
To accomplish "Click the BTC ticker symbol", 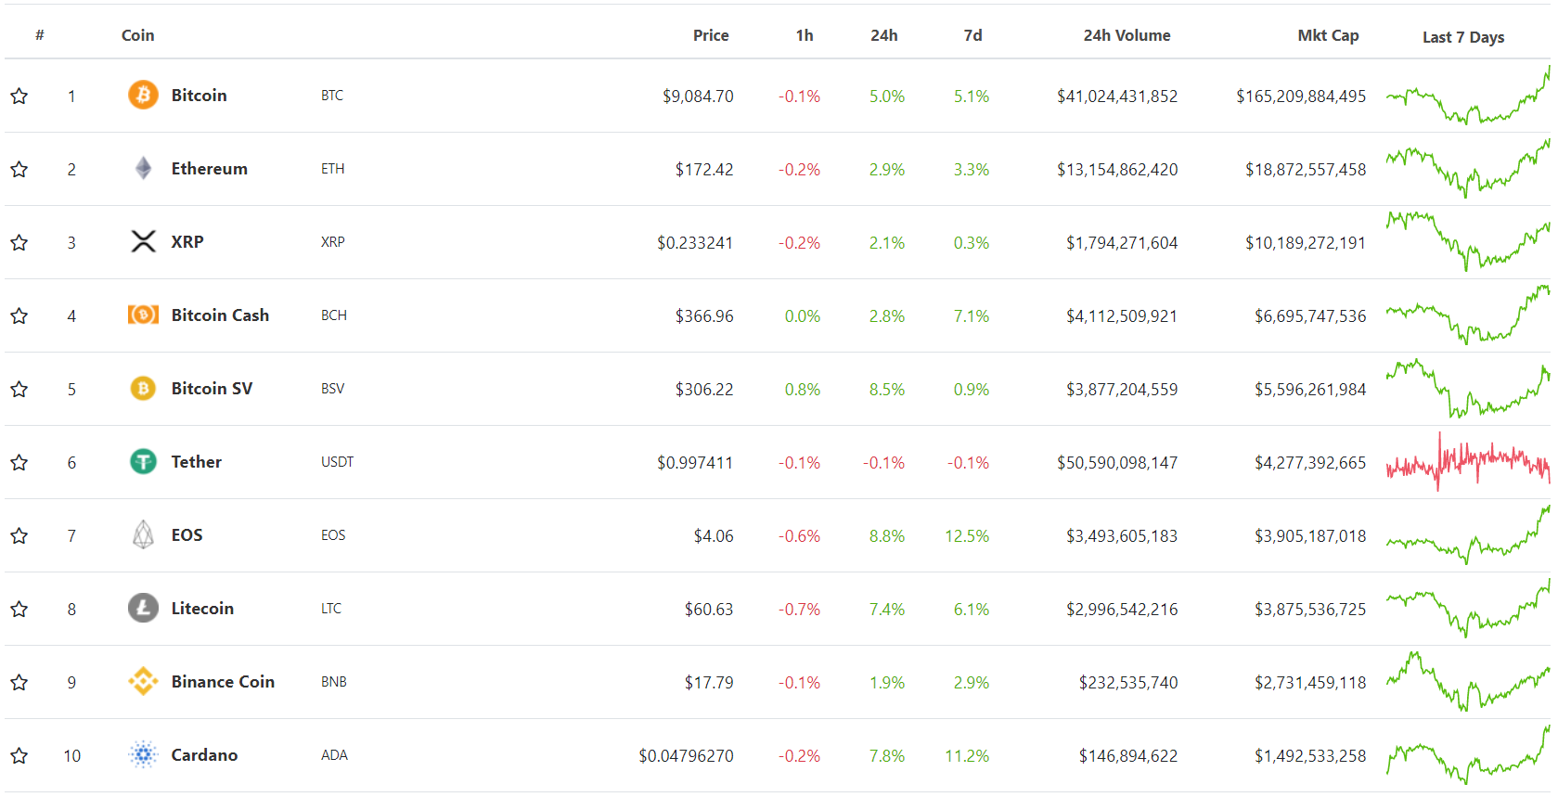I will click(x=332, y=96).
